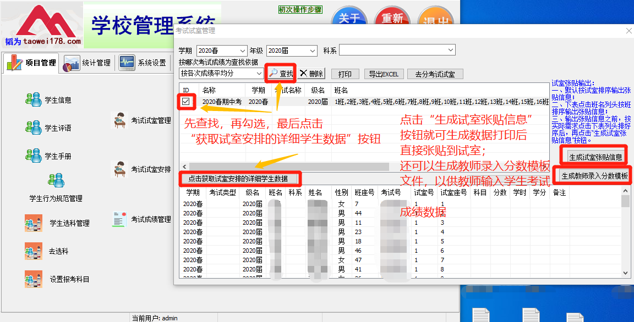Viewport: 634px width, 322px height.
Task: Expand the 科系 dropdown list
Action: click(450, 51)
